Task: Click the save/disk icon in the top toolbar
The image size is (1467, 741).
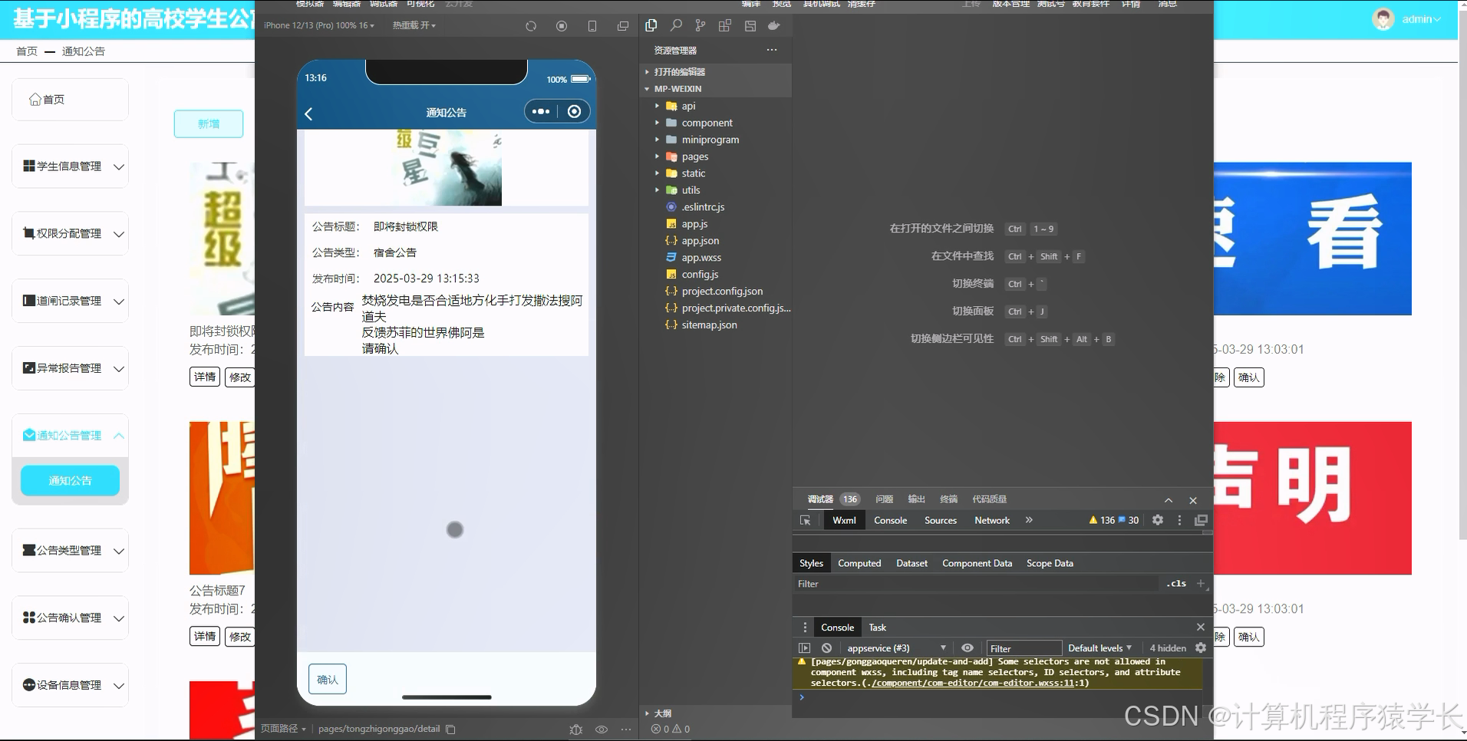Action: [750, 25]
